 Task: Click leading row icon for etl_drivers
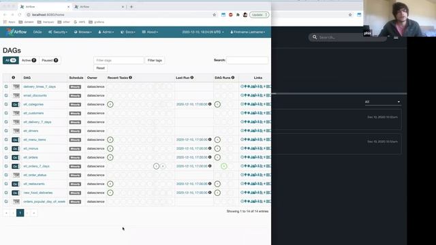point(6,131)
